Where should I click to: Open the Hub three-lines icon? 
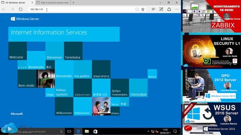(x=153, y=9)
